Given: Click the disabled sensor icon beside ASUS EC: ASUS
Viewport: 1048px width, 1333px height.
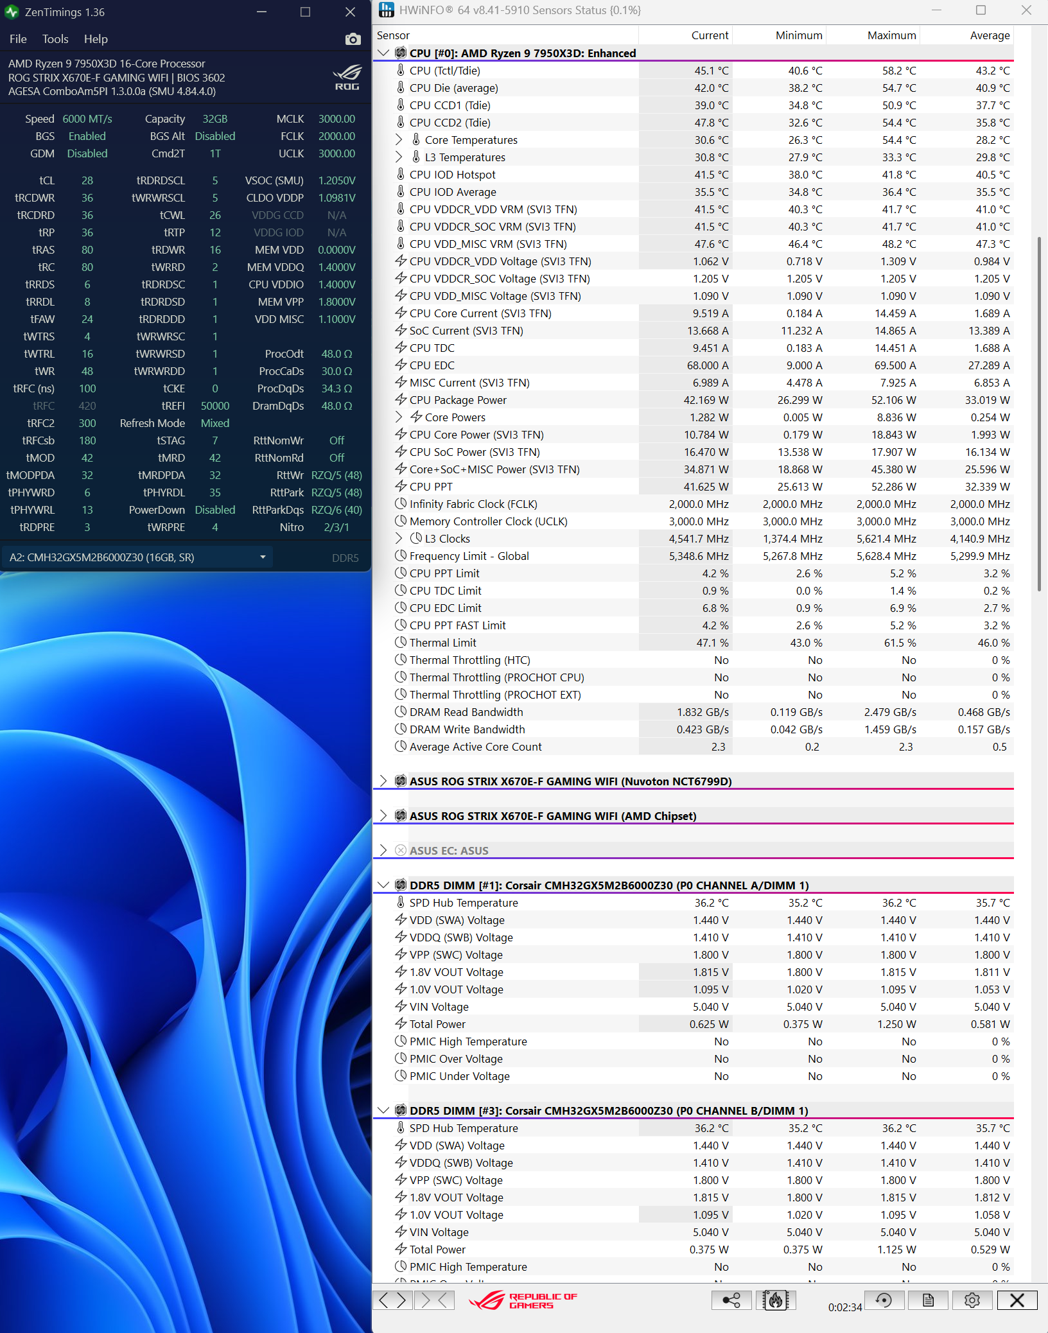Looking at the screenshot, I should point(401,850).
